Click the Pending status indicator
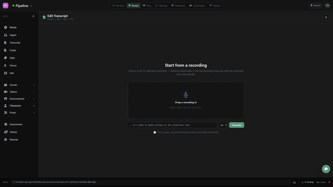The image size is (333, 187). pos(308,182)
